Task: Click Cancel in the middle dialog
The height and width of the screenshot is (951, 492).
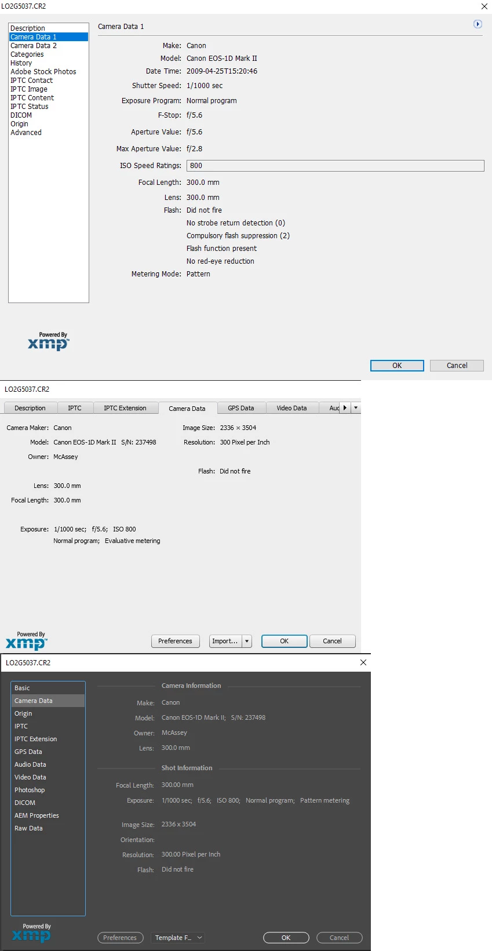Action: [x=332, y=641]
